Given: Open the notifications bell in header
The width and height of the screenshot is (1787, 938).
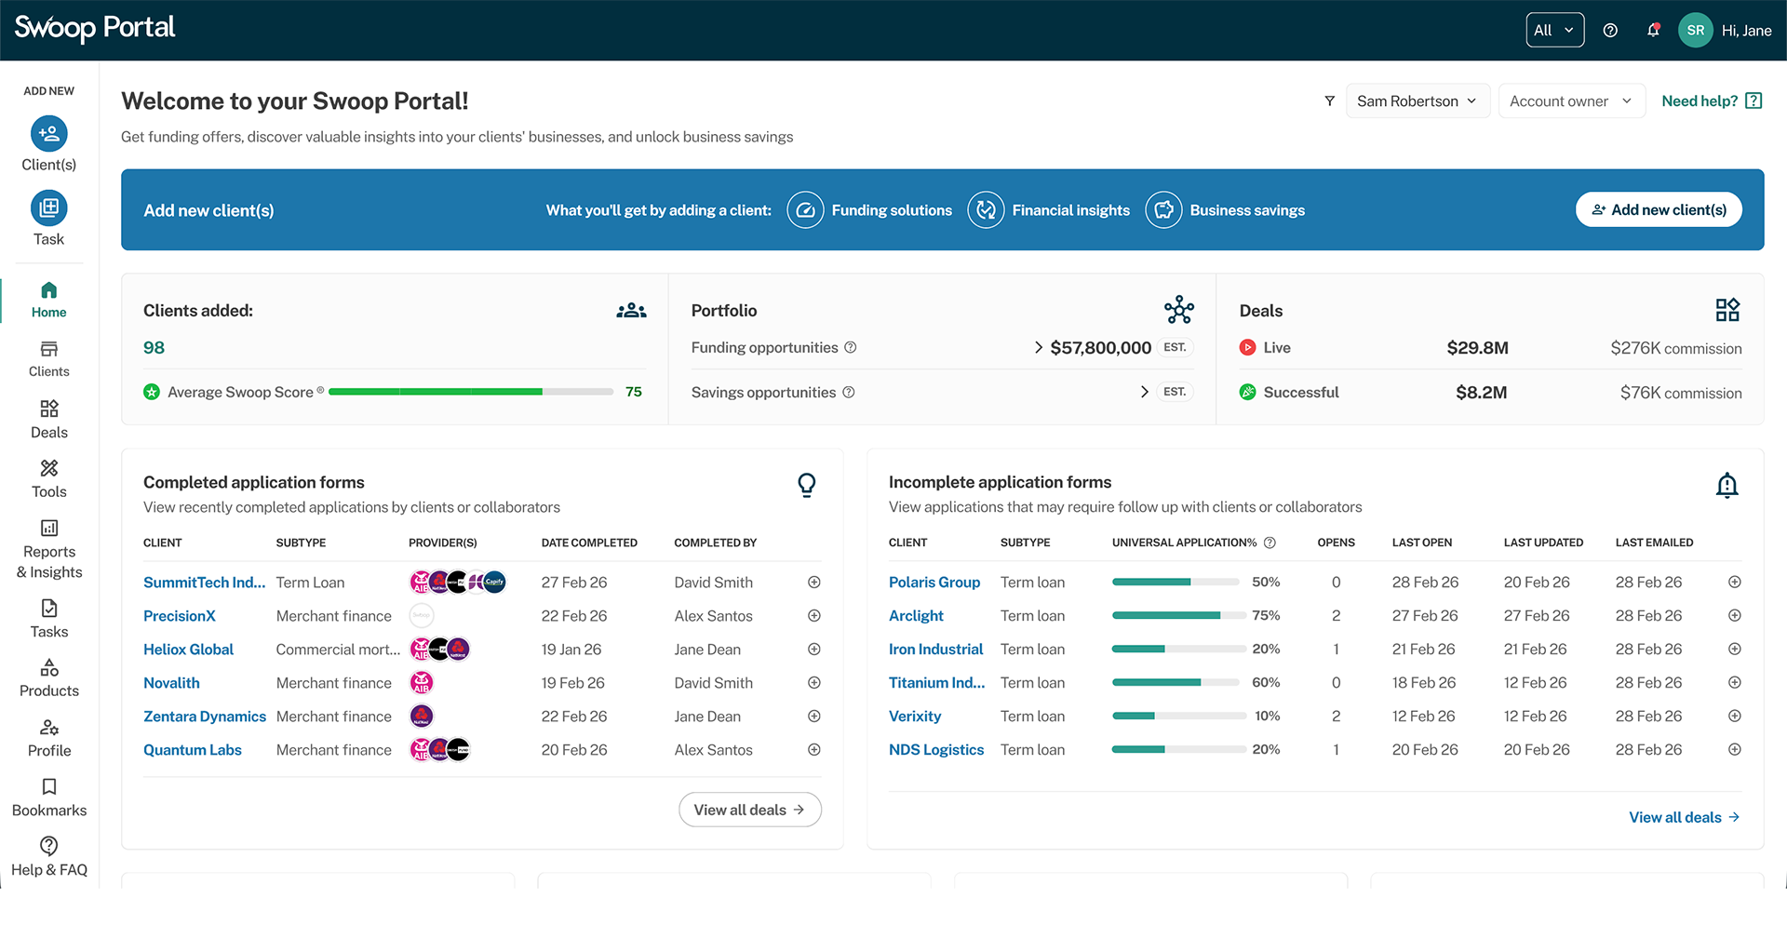Looking at the screenshot, I should pyautogui.click(x=1653, y=30).
